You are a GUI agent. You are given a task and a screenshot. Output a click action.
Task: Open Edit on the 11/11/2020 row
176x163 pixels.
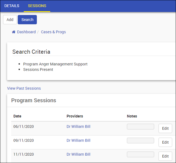(165, 156)
